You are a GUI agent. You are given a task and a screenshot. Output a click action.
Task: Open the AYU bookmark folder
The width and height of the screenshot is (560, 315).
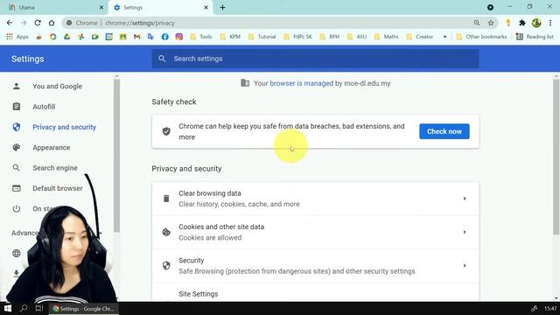coord(357,37)
